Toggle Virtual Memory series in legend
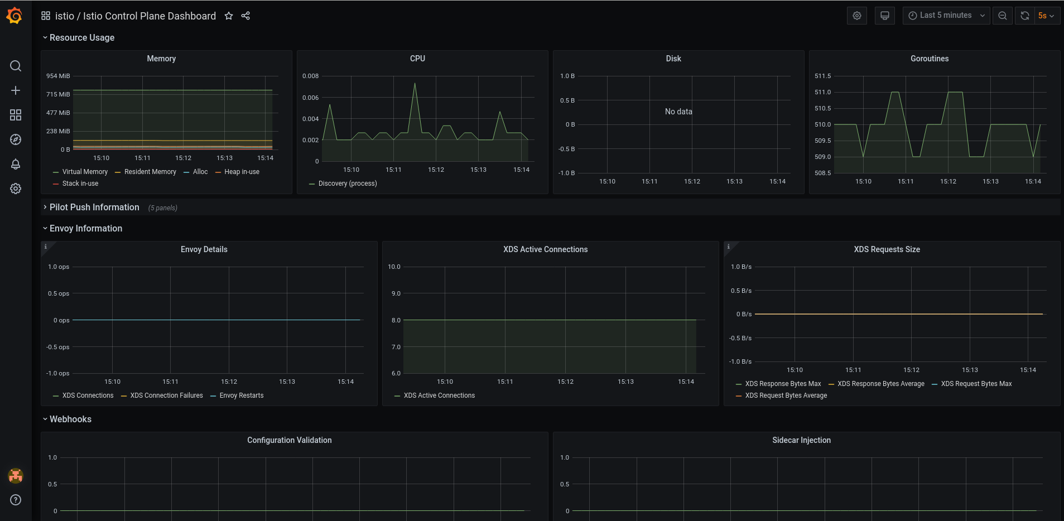Screen dimensions: 1064x521 (85, 172)
